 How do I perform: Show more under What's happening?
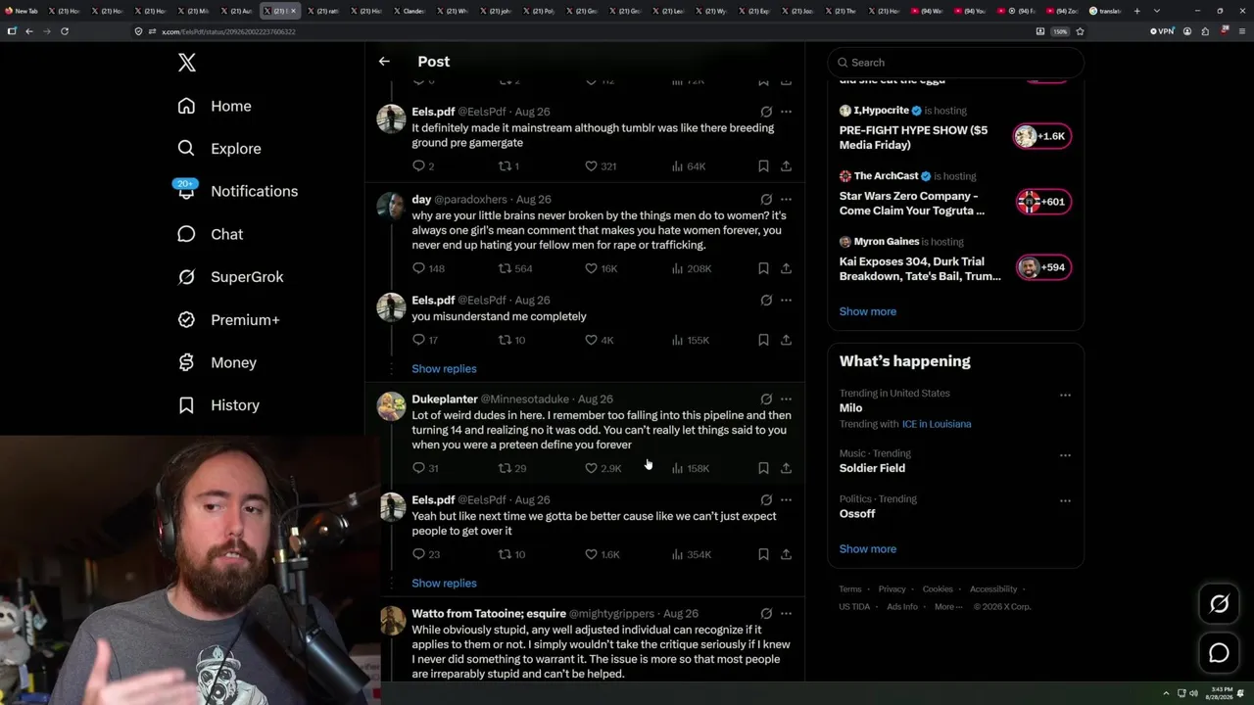click(868, 549)
